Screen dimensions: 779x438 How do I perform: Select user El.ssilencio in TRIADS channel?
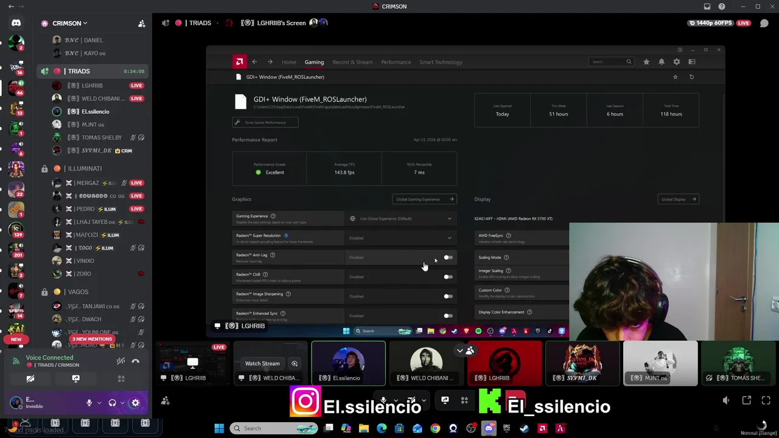[96, 112]
